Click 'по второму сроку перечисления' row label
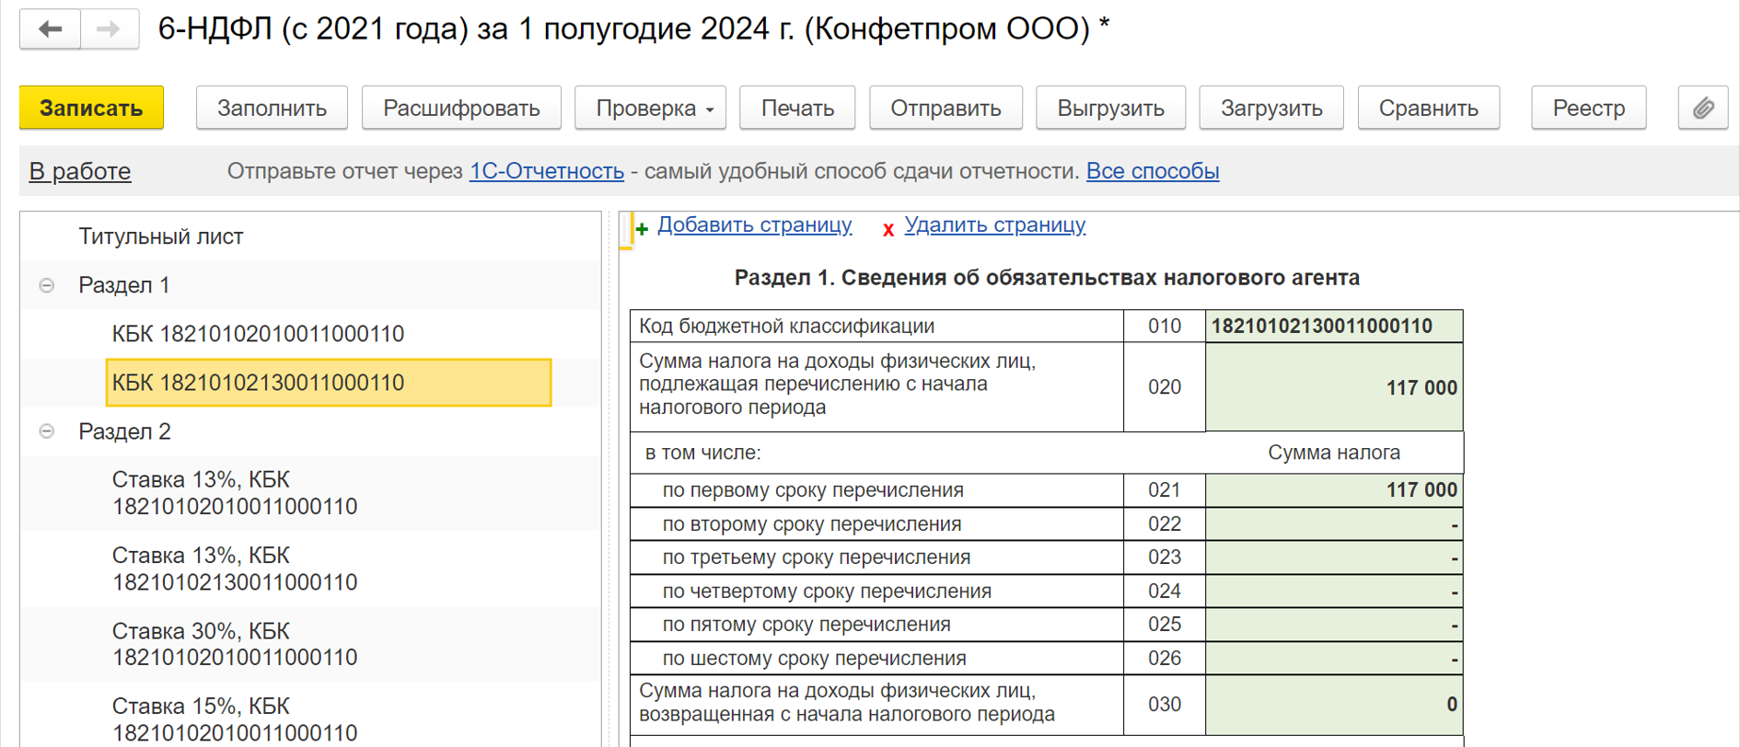This screenshot has width=1740, height=747. point(811,524)
